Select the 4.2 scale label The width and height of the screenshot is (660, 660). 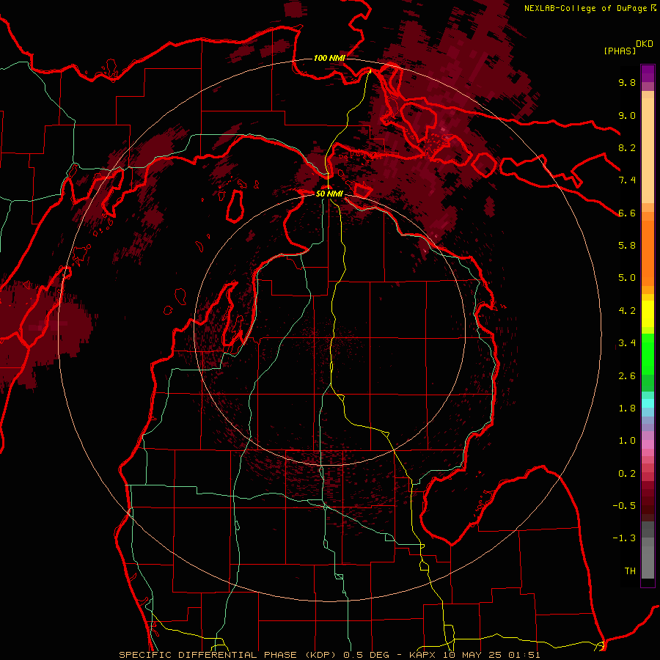pos(627,311)
